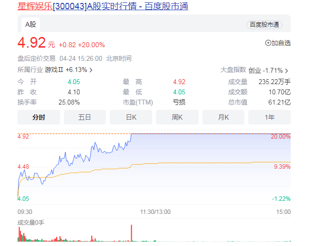Click the 百度股市通 badge button

tap(264, 25)
